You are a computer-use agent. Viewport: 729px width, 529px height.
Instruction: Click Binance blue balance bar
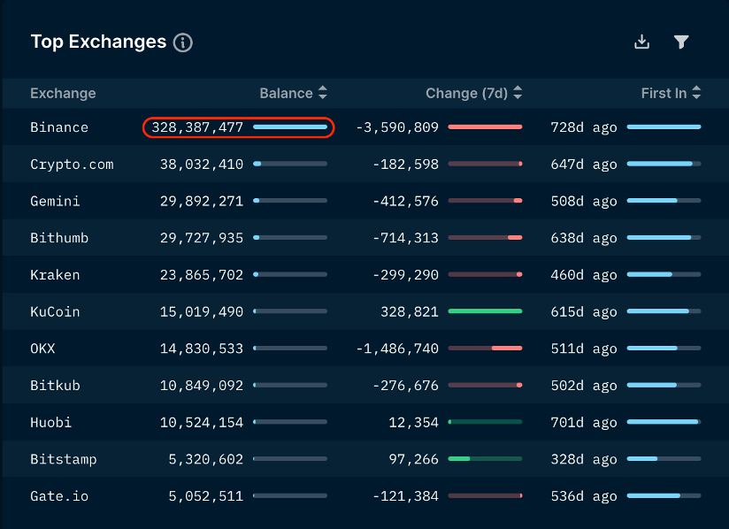pos(290,126)
